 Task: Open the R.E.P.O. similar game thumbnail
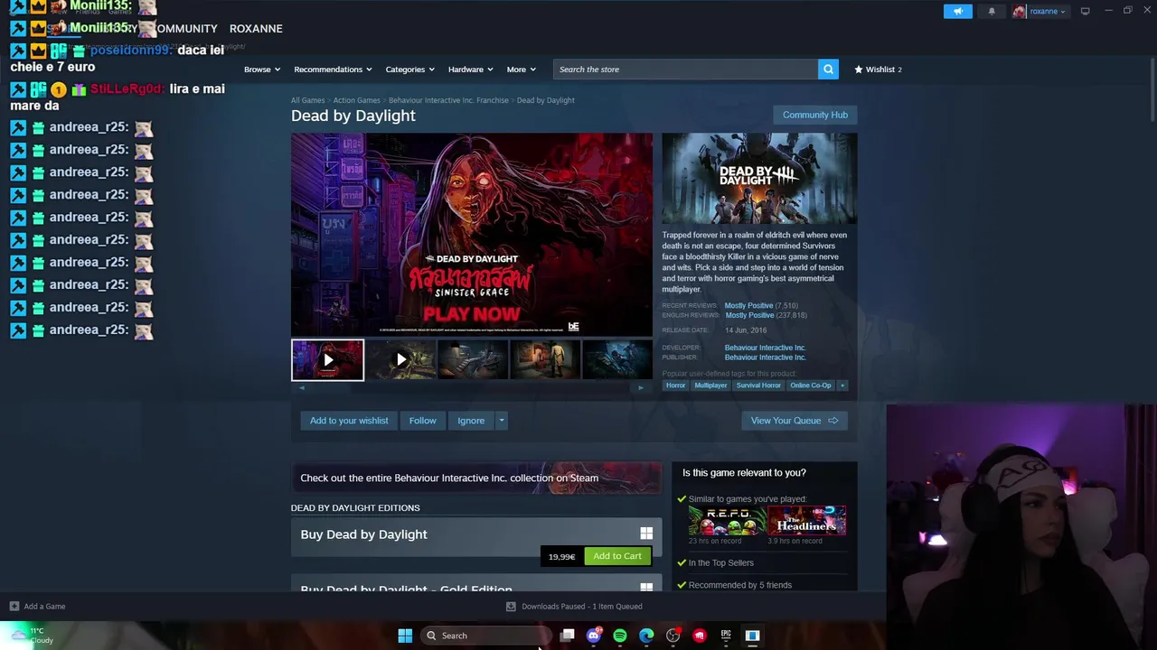(x=728, y=521)
